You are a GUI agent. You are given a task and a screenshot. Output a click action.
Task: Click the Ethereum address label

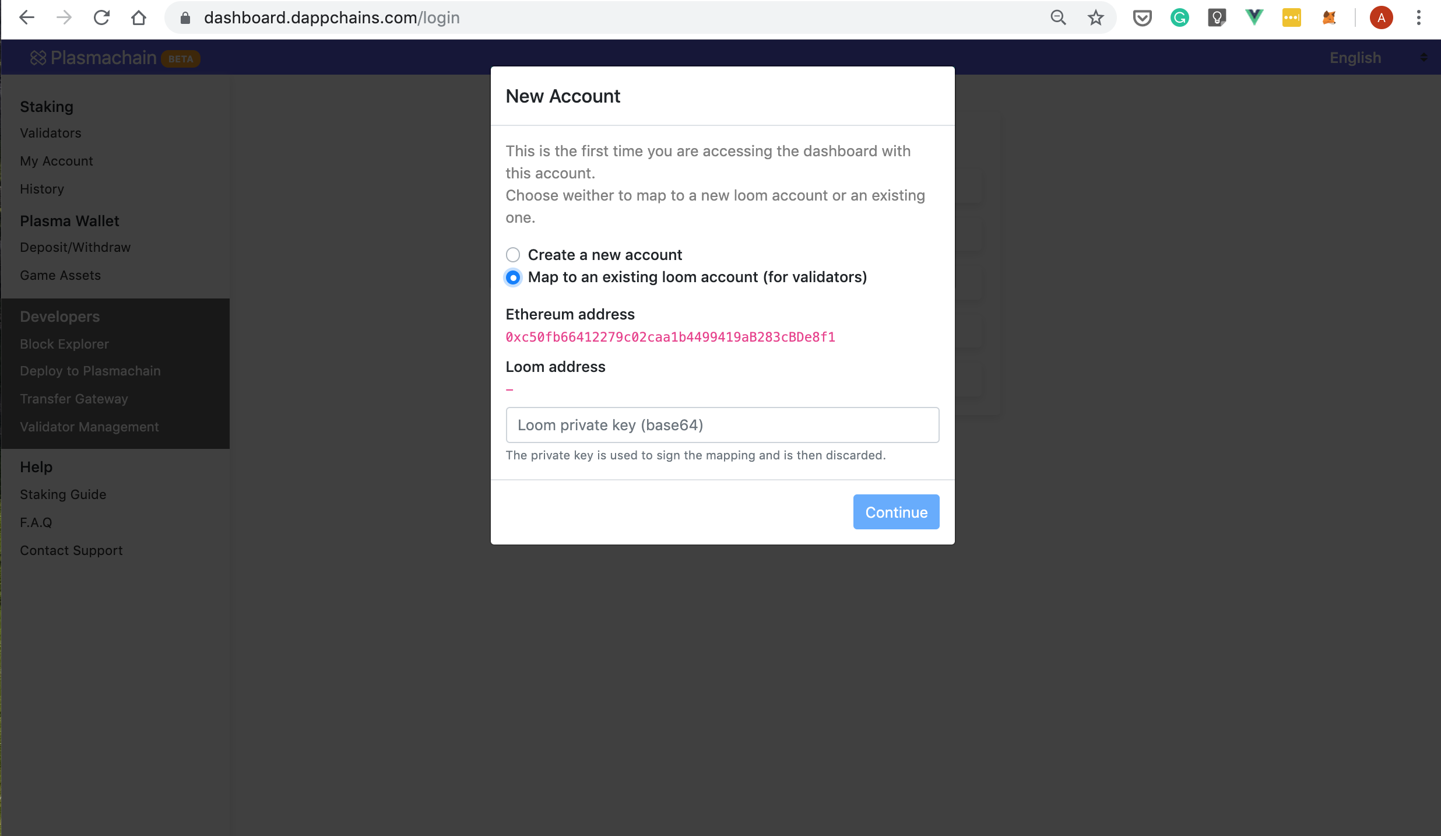(570, 314)
